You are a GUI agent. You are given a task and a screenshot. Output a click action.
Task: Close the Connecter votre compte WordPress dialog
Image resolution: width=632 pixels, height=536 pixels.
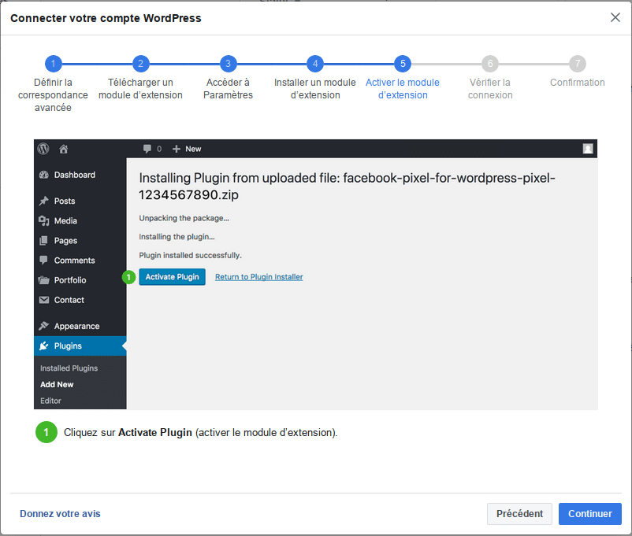[615, 17]
